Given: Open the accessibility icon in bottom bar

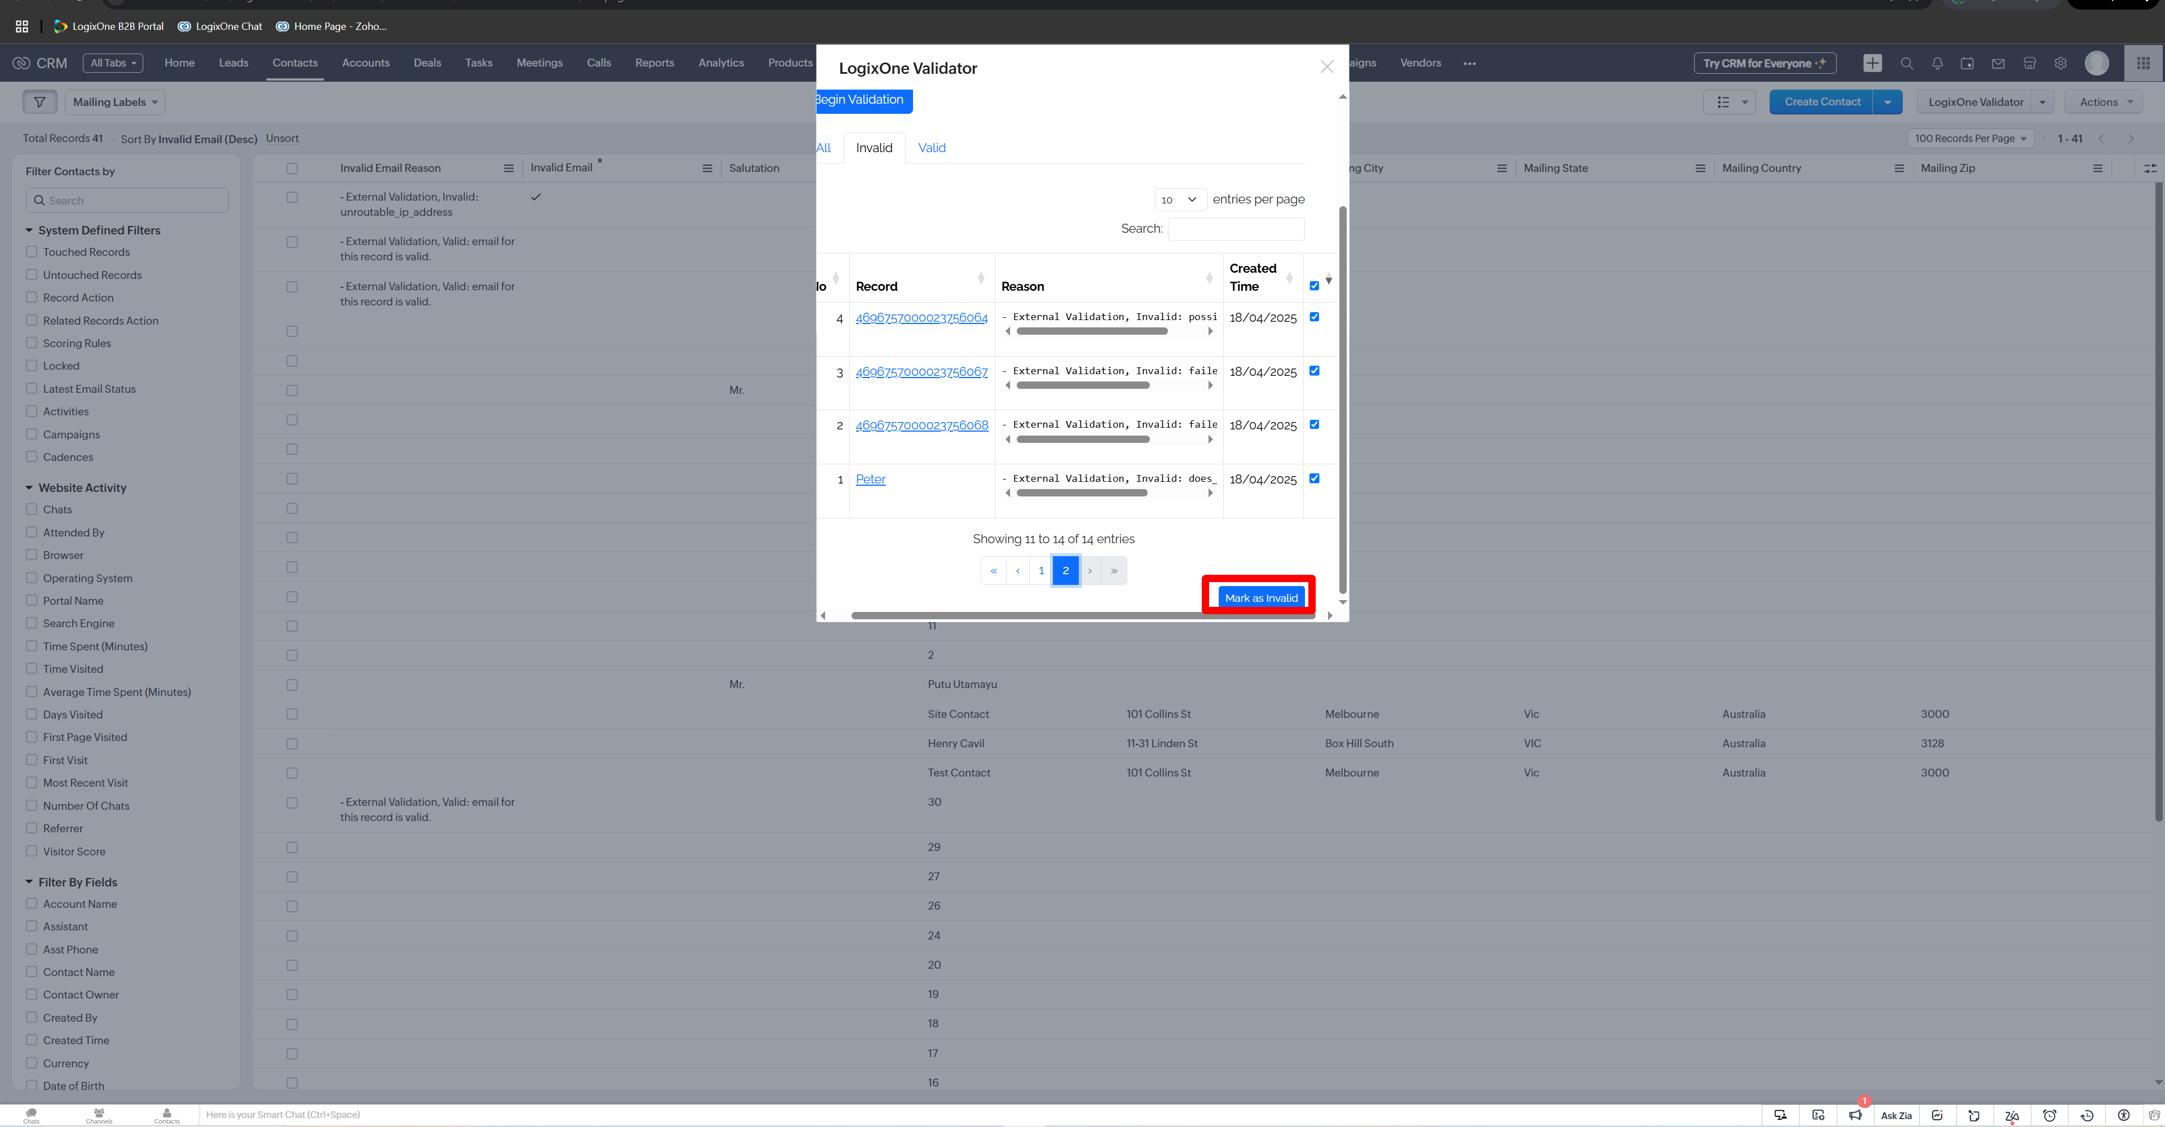Looking at the screenshot, I should [x=2123, y=1115].
